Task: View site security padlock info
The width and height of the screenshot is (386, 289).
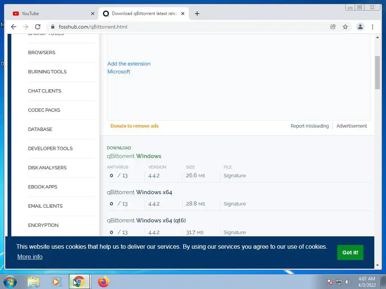Action: [x=52, y=27]
